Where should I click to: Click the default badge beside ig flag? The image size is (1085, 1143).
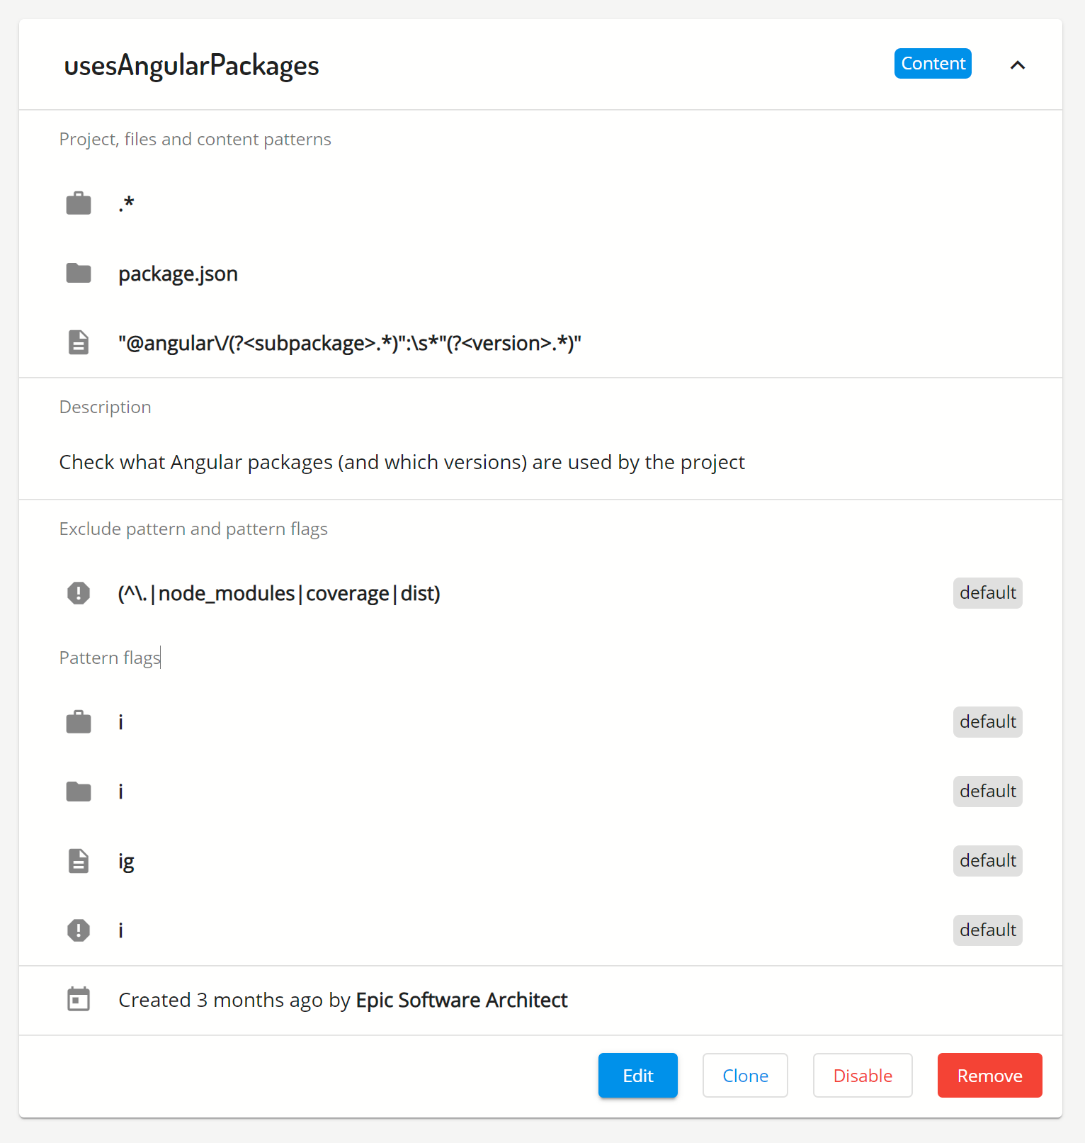tap(987, 860)
